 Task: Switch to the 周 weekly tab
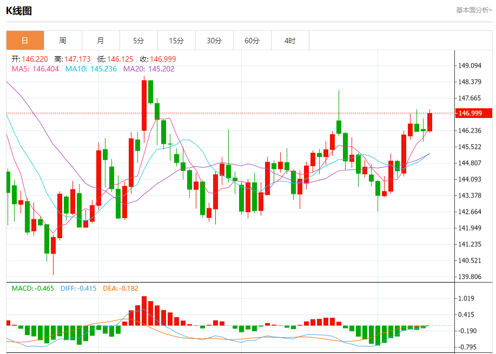click(63, 41)
